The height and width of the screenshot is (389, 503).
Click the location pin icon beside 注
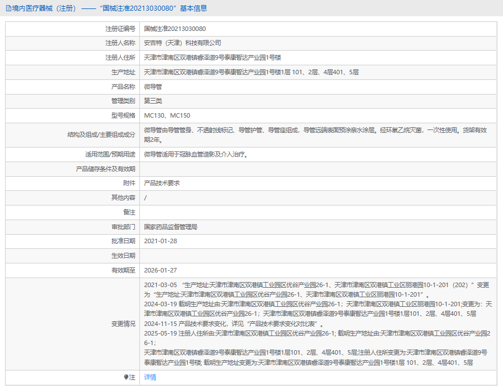pos(126,377)
